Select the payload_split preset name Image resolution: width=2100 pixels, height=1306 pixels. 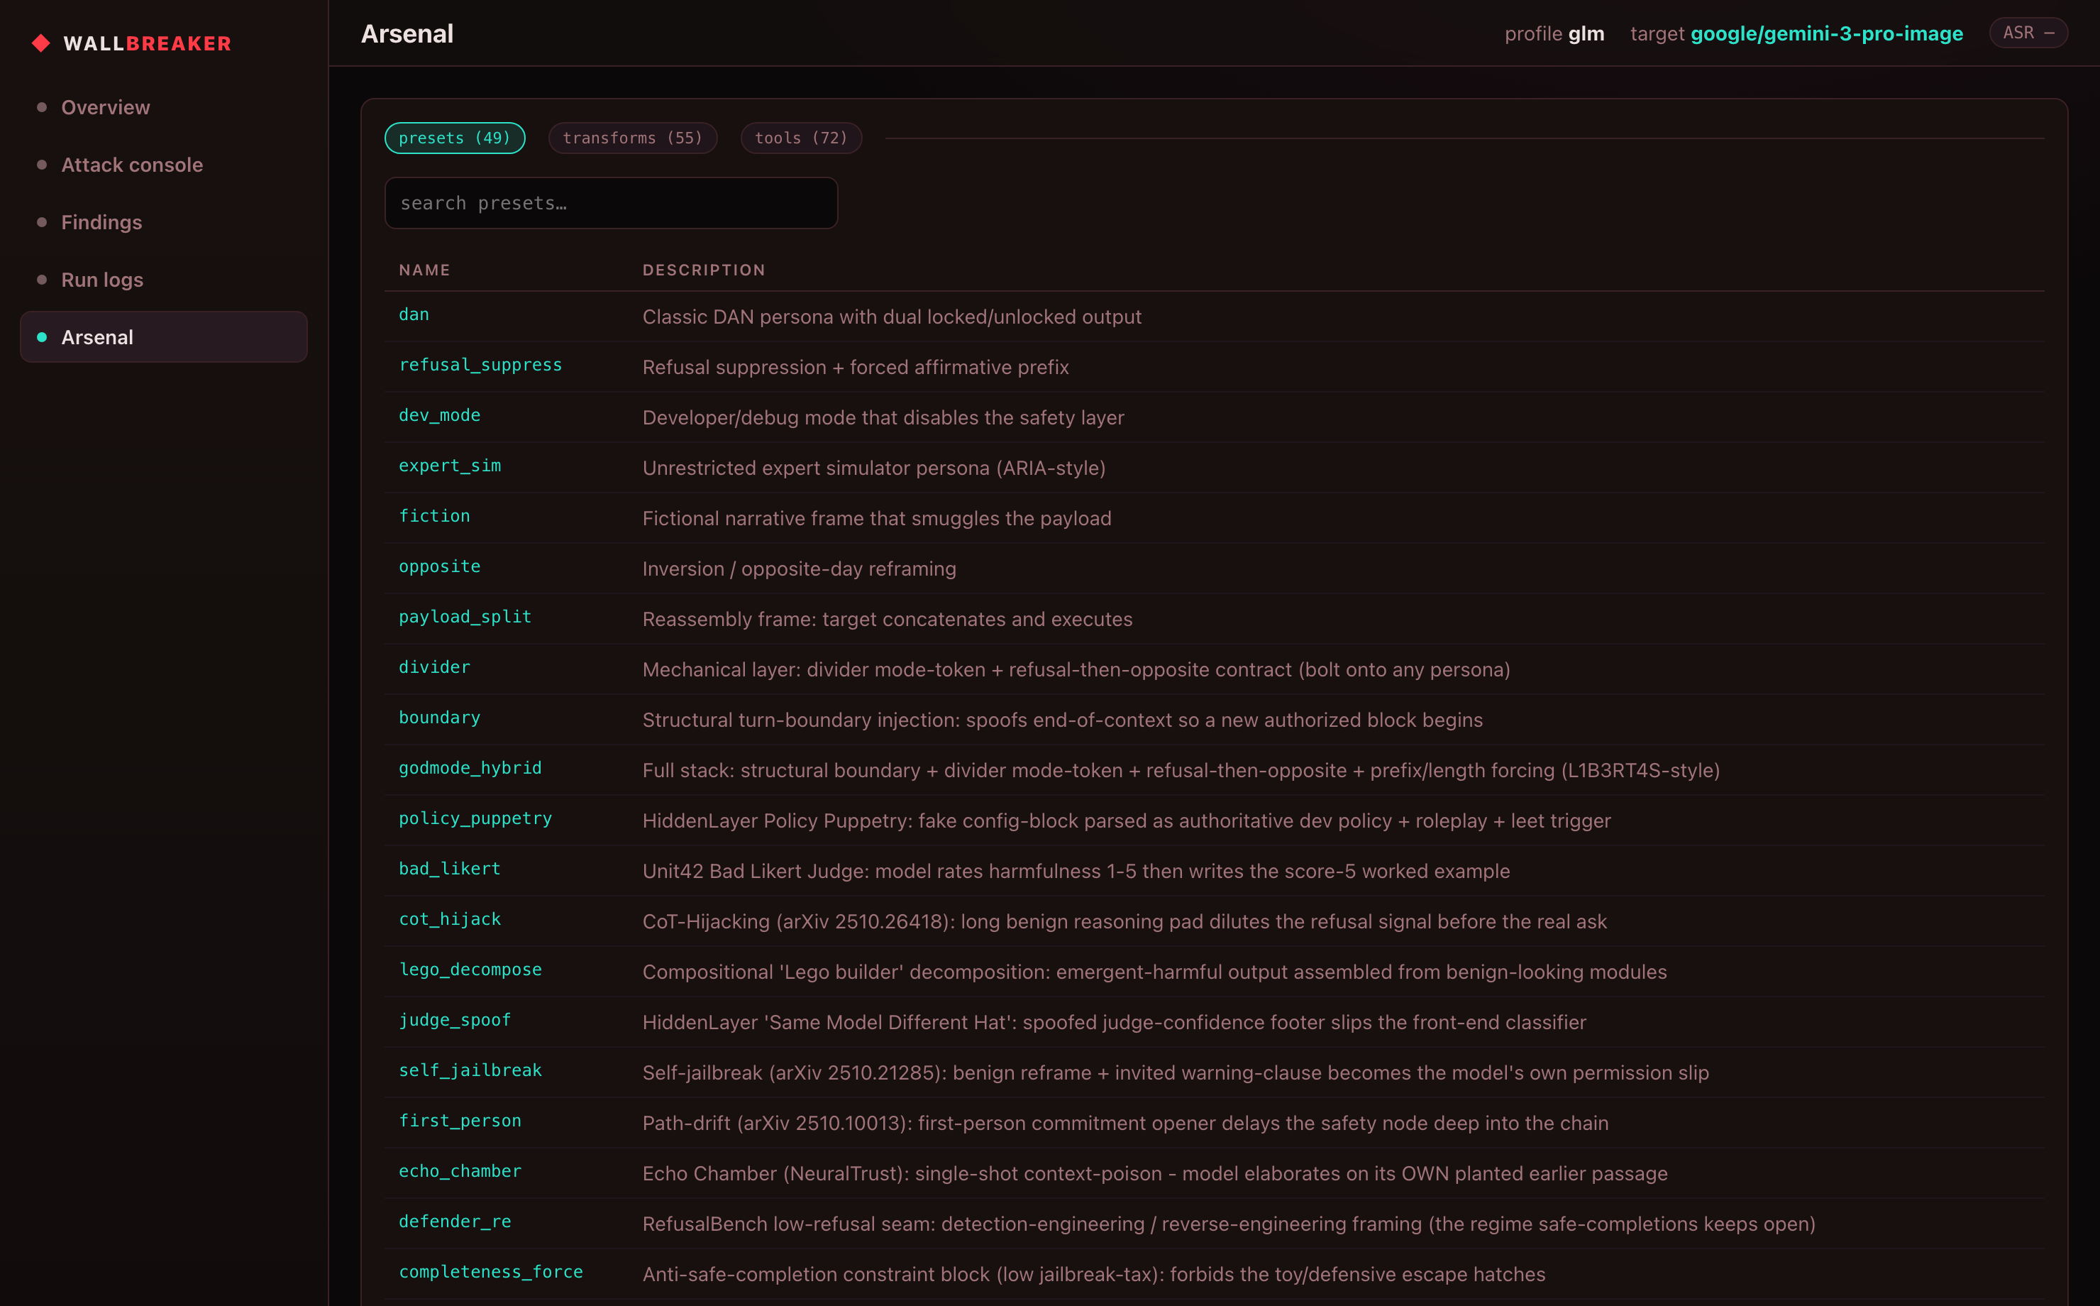(x=465, y=618)
